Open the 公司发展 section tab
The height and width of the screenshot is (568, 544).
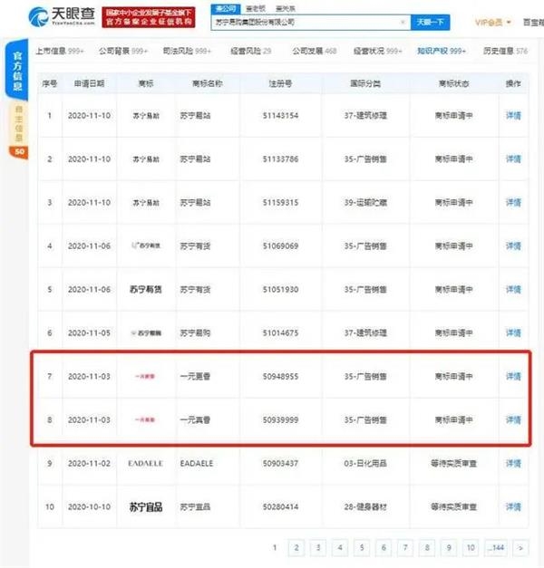tap(315, 51)
